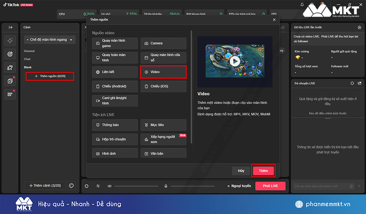
Task: Choose Camera as the video source
Action: click(x=163, y=44)
